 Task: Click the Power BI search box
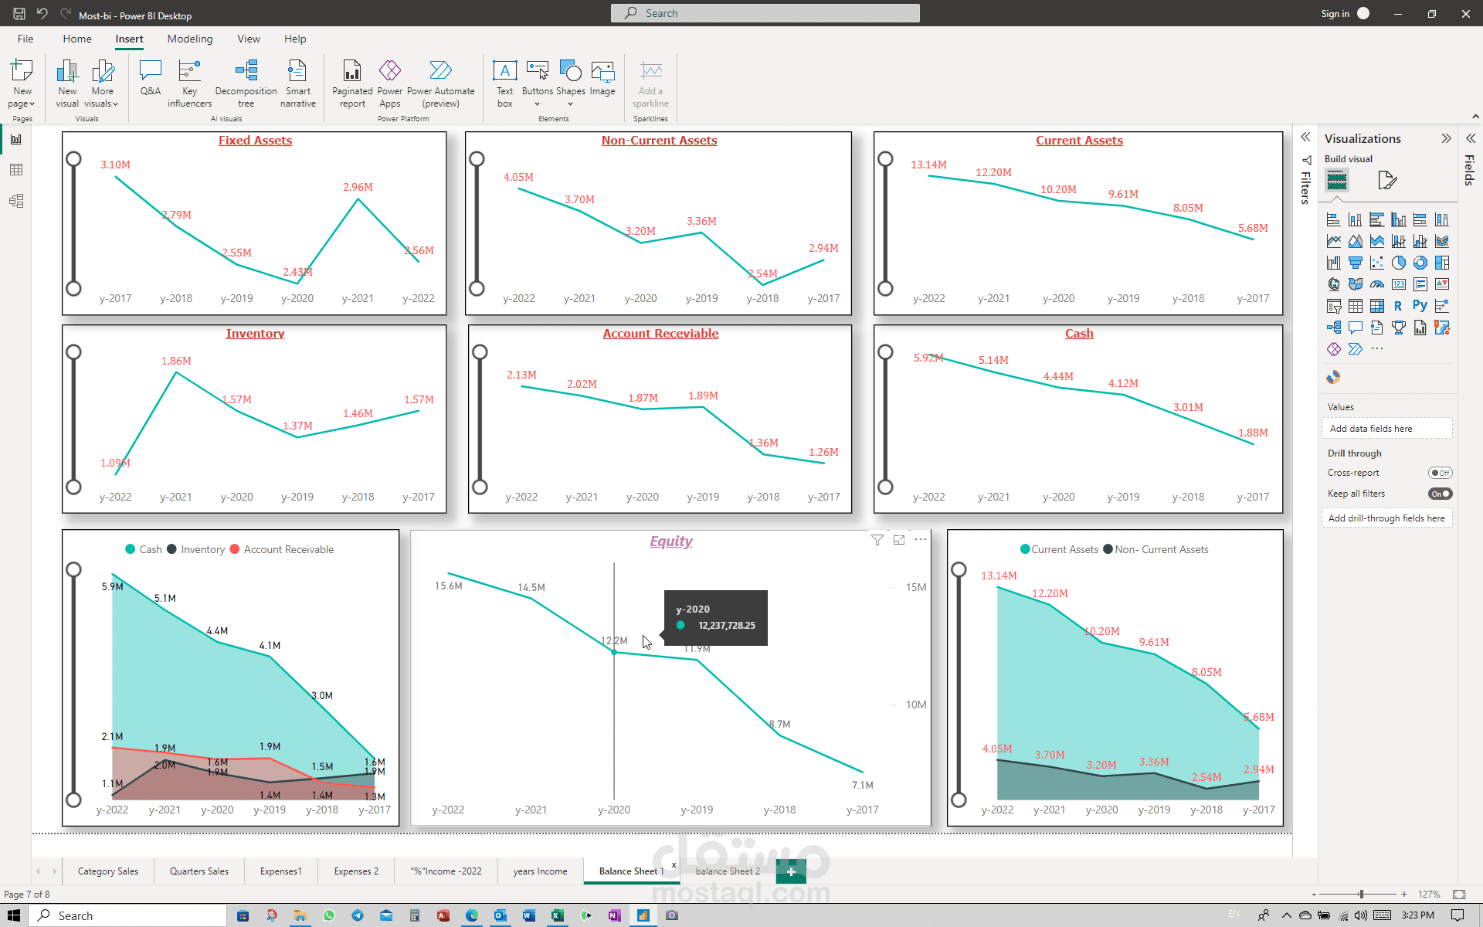tap(765, 13)
